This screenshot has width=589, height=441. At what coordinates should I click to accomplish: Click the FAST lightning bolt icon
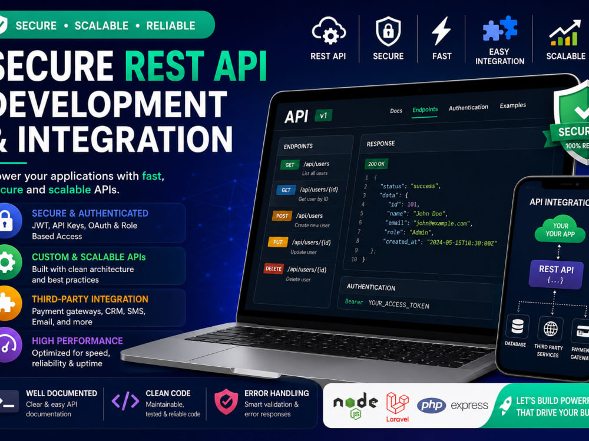coord(441,31)
